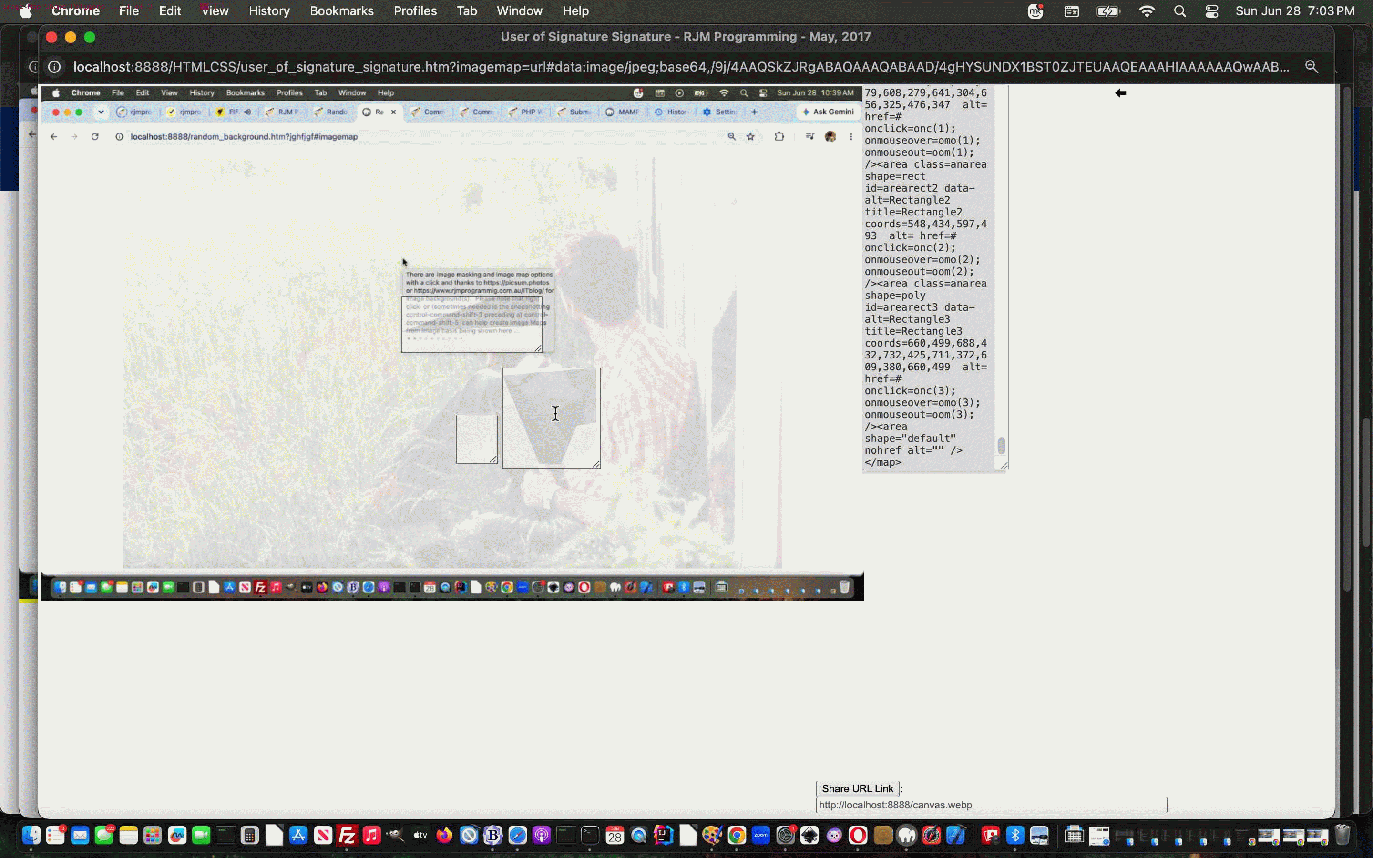Click inside the image map code textarea

[x=929, y=277]
